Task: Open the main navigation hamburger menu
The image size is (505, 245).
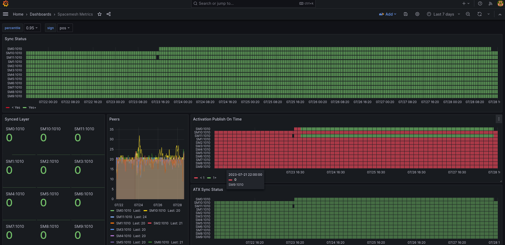Action: click(5, 14)
